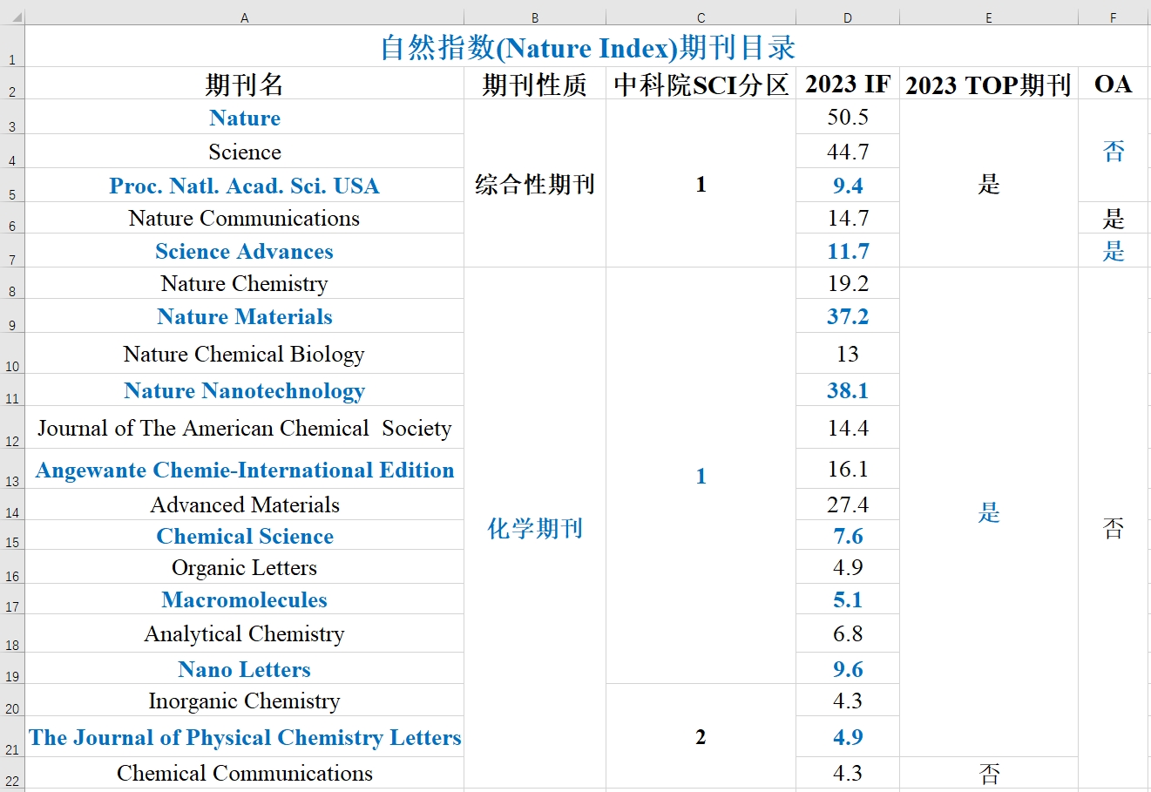Click the 中科院SCI分区 header cell
The image size is (1151, 792).
point(701,84)
